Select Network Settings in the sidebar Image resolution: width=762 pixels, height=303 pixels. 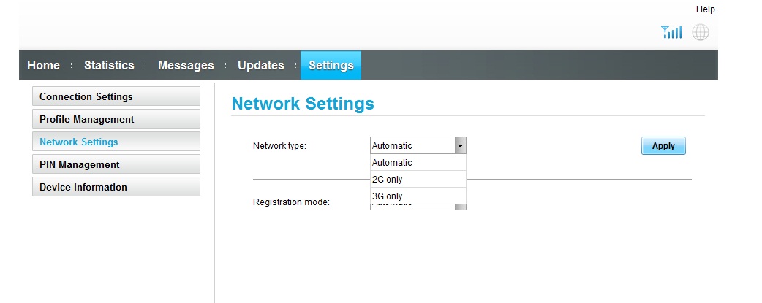pyautogui.click(x=116, y=142)
